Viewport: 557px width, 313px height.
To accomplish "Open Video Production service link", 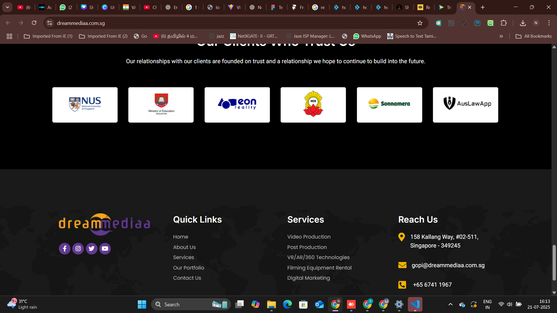I will click(309, 237).
